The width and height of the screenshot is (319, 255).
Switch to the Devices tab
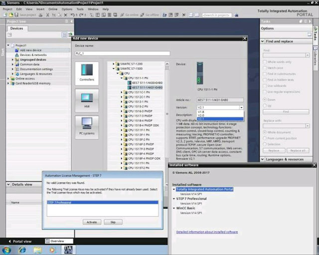point(16,28)
